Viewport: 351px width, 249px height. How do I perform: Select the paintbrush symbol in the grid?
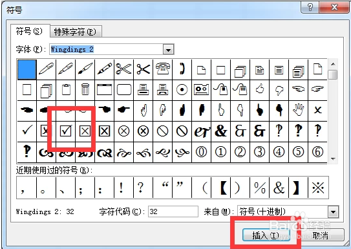[85, 69]
